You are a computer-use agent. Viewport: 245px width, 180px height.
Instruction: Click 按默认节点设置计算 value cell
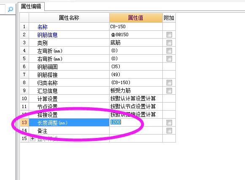point(136,106)
